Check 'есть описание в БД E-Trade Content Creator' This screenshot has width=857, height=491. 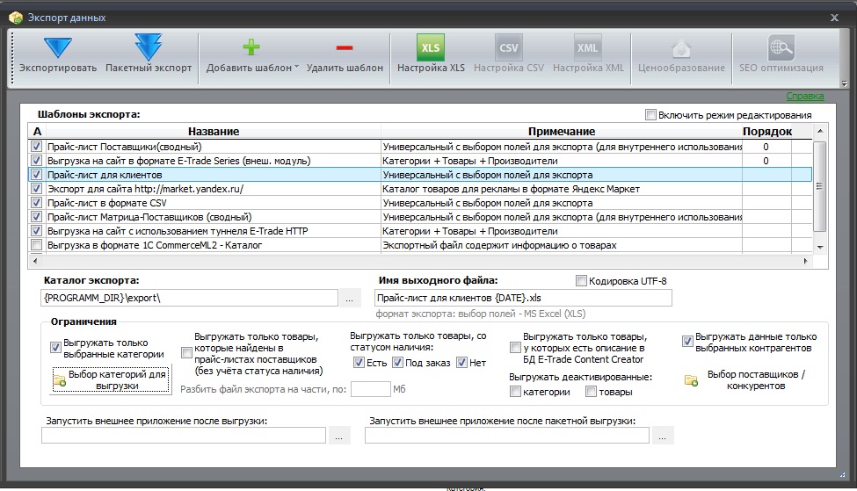click(x=515, y=347)
